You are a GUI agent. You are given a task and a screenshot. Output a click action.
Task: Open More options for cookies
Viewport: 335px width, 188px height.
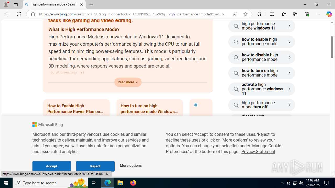point(131,166)
